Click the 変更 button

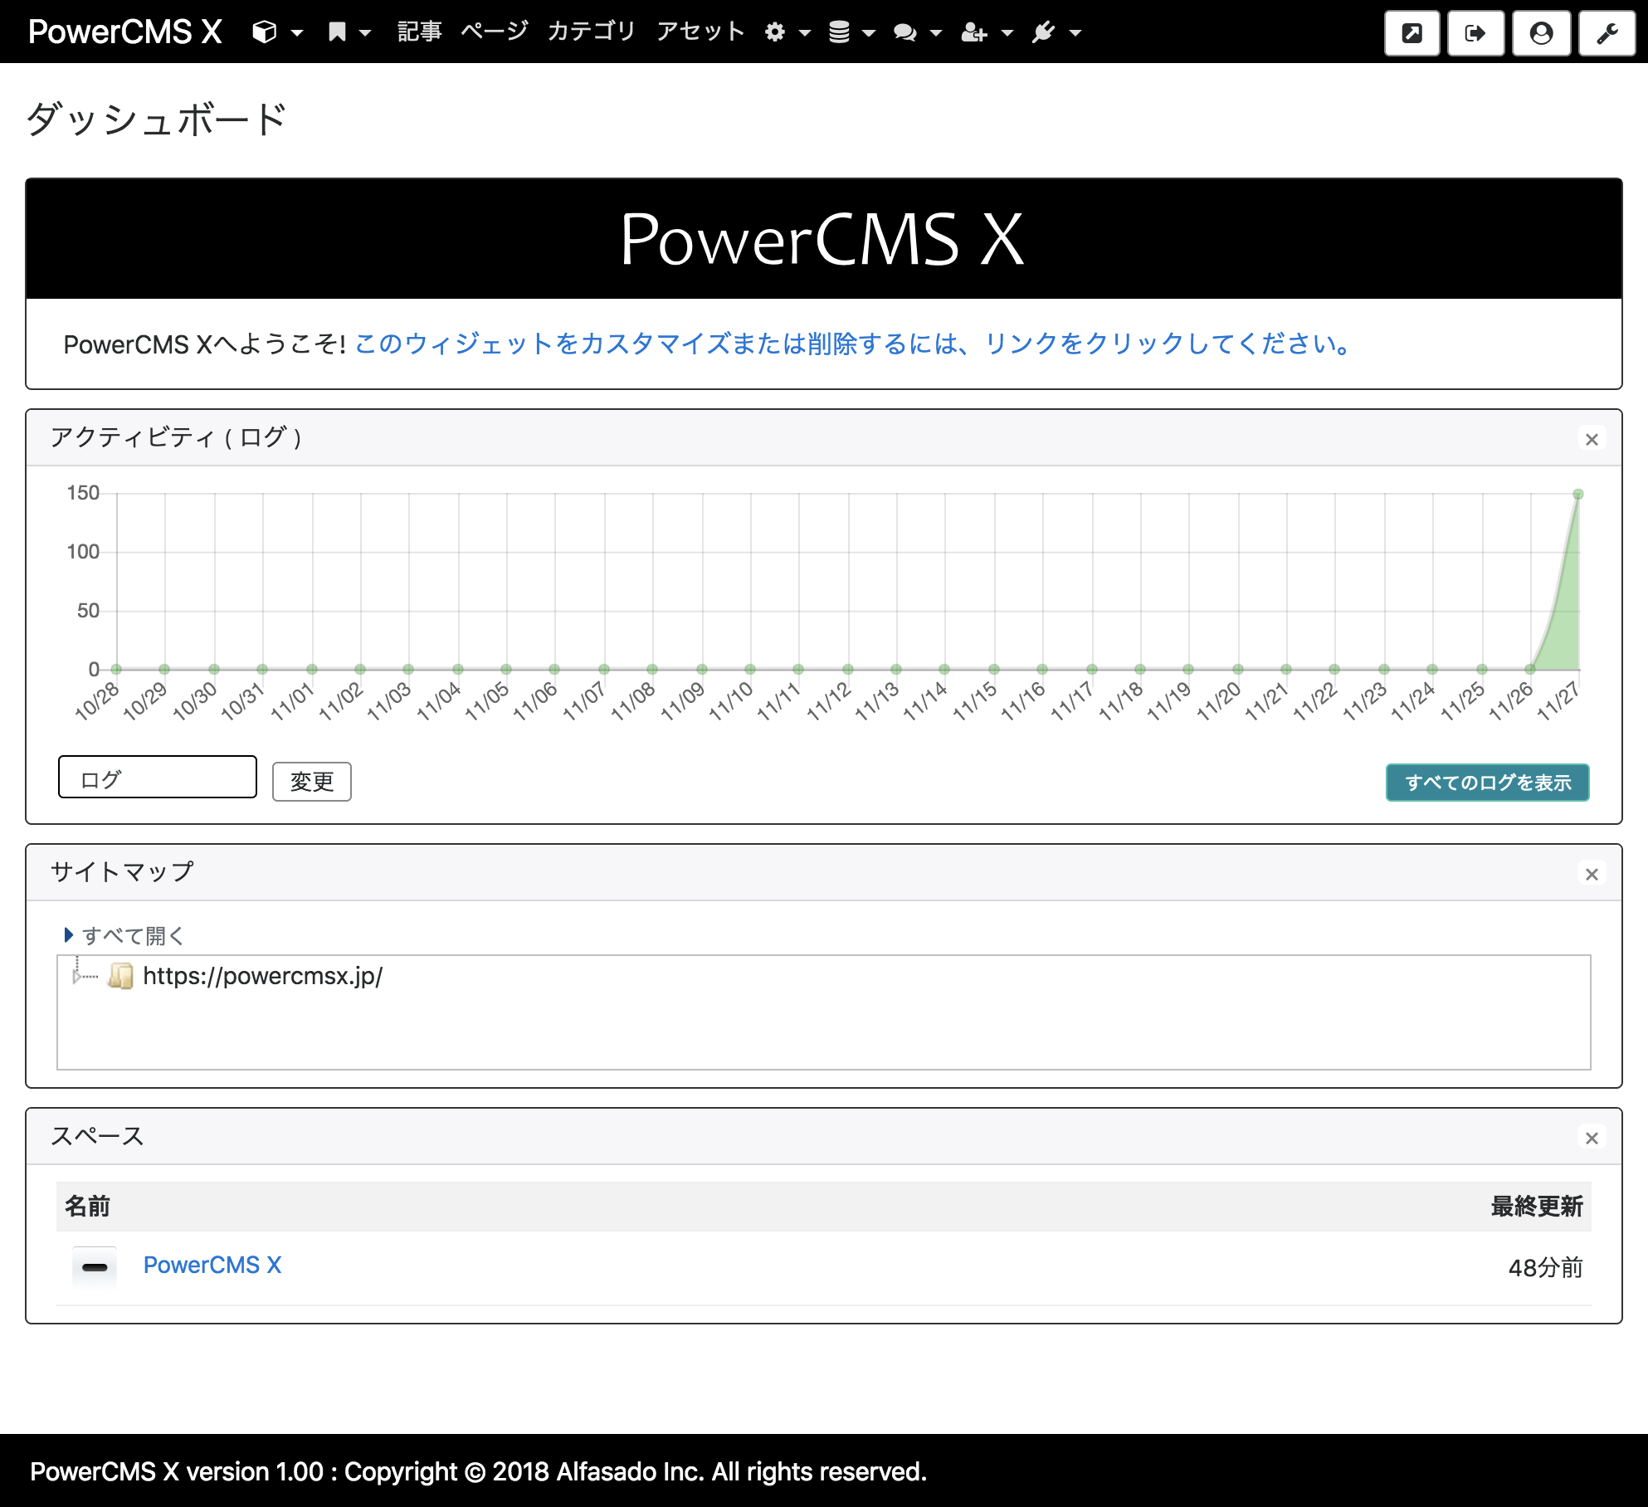(312, 782)
